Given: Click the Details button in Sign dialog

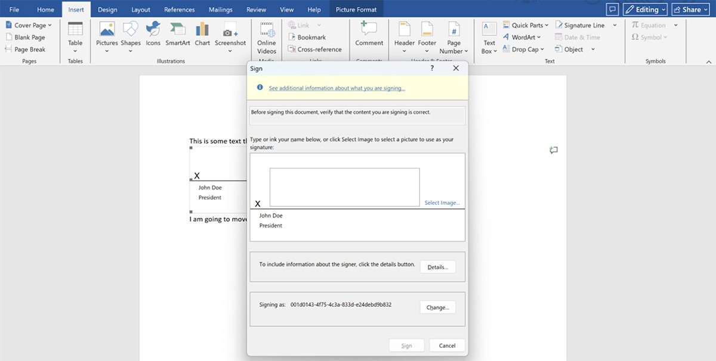Looking at the screenshot, I should (437, 267).
